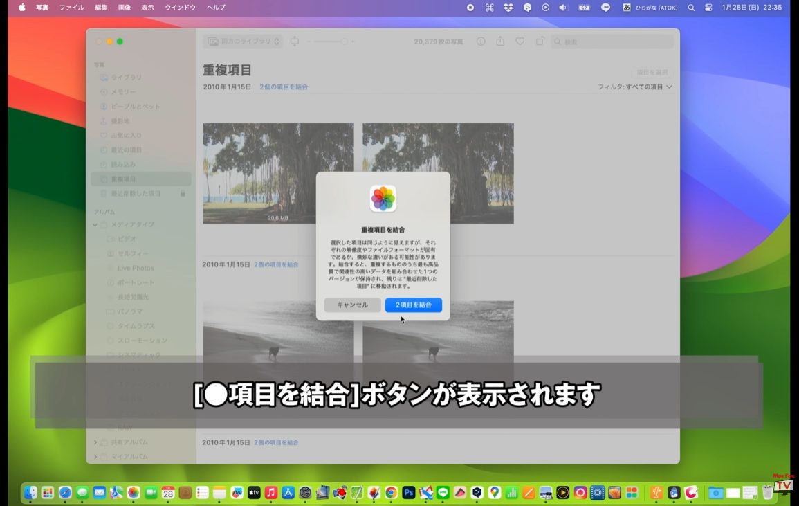Expand the マイアルバム sidebar group
Image resolution: width=799 pixels, height=506 pixels.
(95, 457)
